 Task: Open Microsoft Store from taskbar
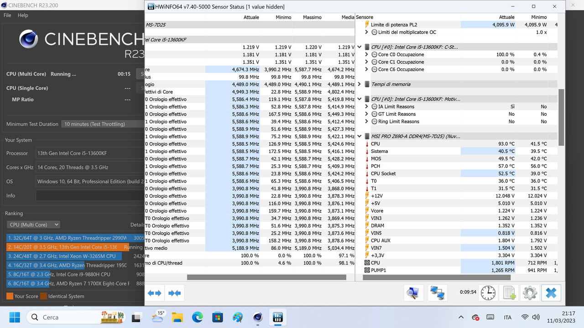click(218, 317)
